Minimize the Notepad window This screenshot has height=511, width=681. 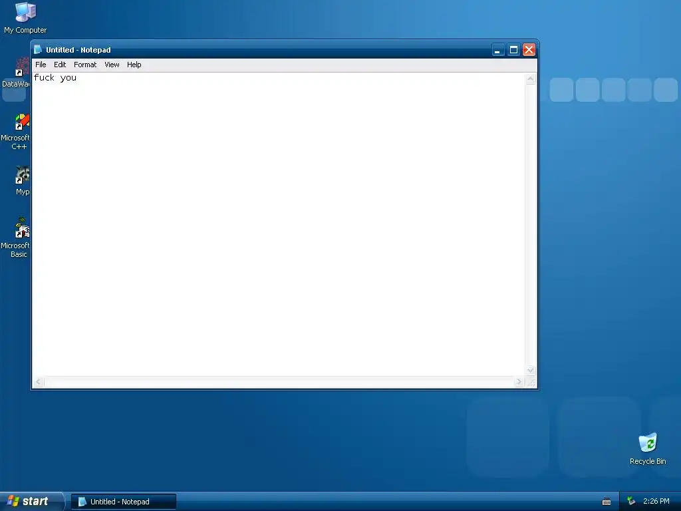coord(497,50)
